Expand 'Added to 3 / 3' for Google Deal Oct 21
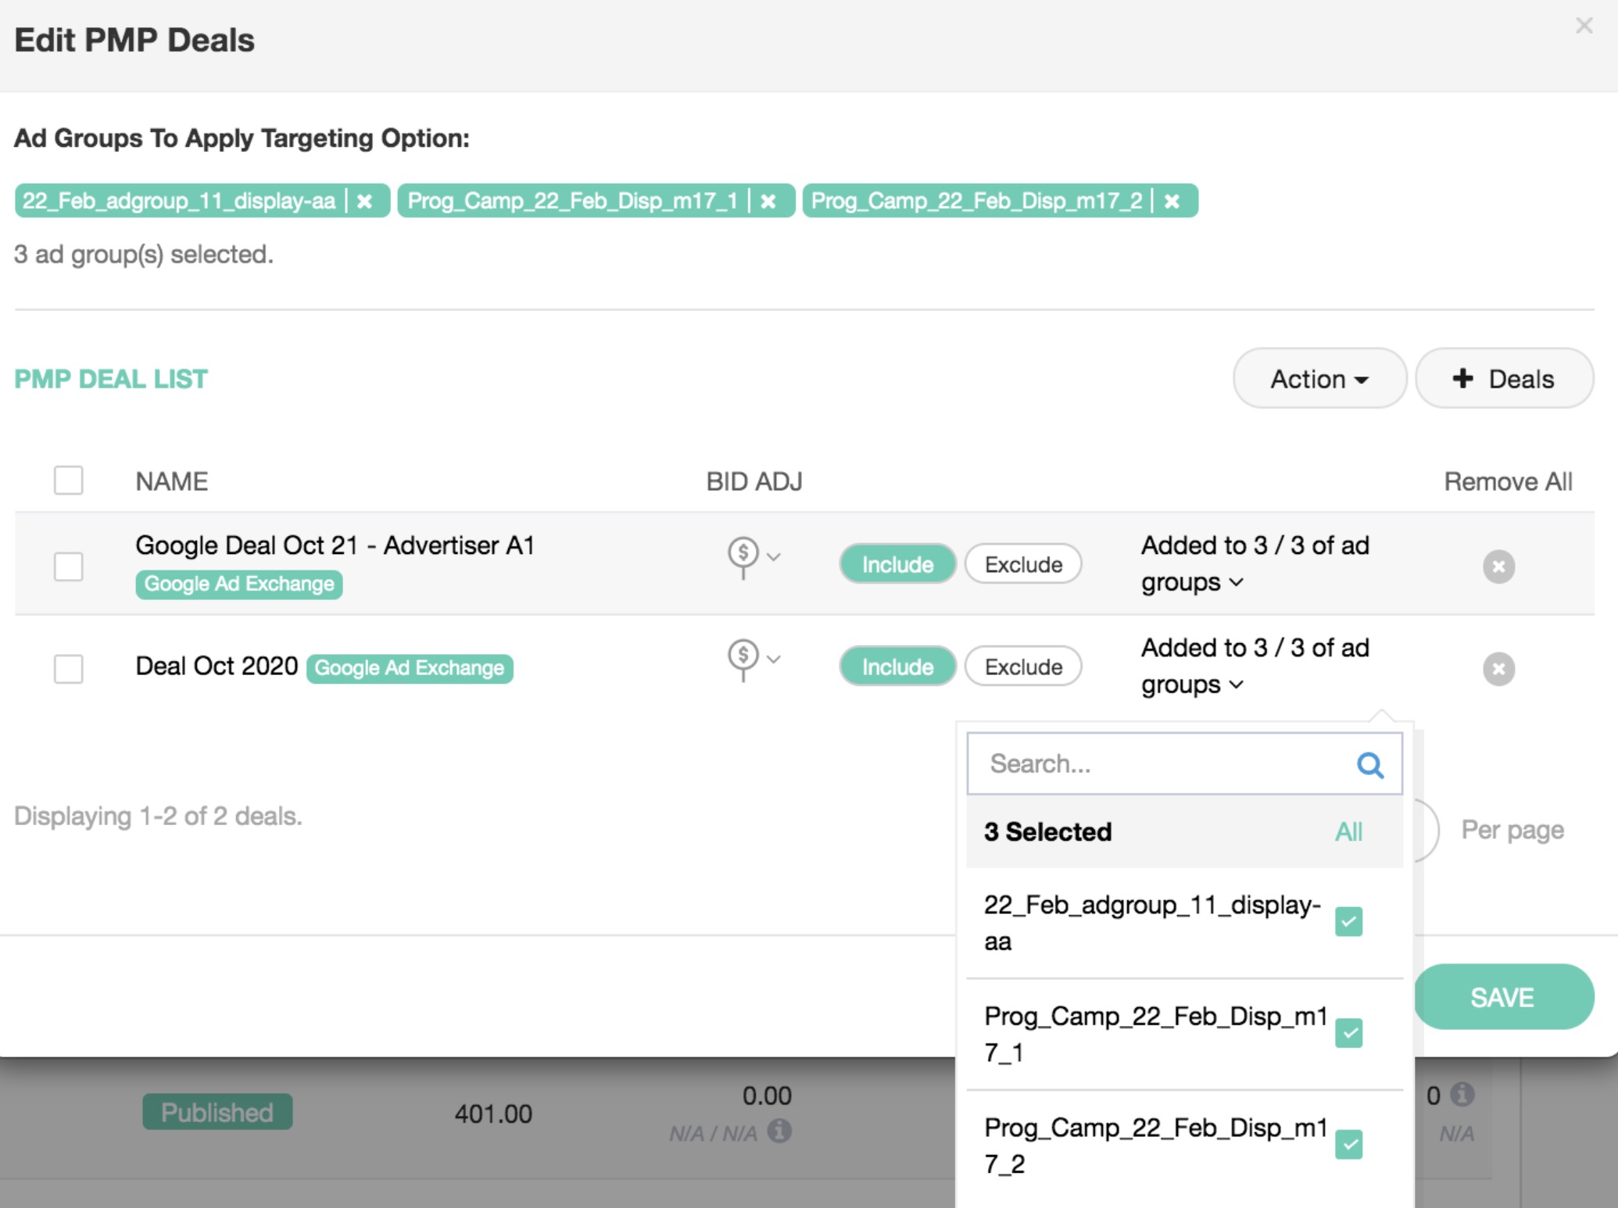The width and height of the screenshot is (1618, 1208). [x=1237, y=583]
